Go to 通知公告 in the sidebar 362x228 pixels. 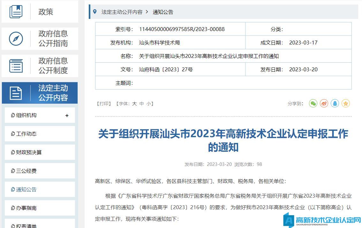point(26,190)
